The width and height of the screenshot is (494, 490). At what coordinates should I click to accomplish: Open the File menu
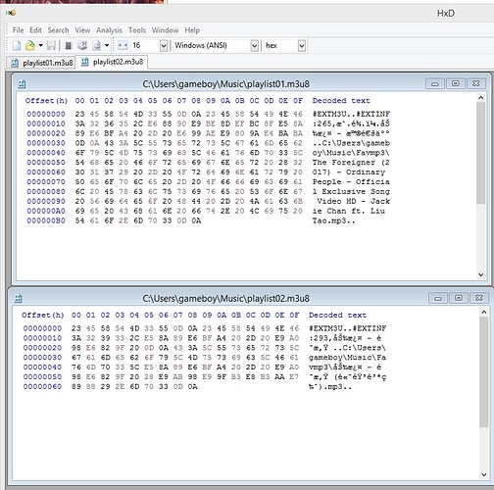pos(18,30)
